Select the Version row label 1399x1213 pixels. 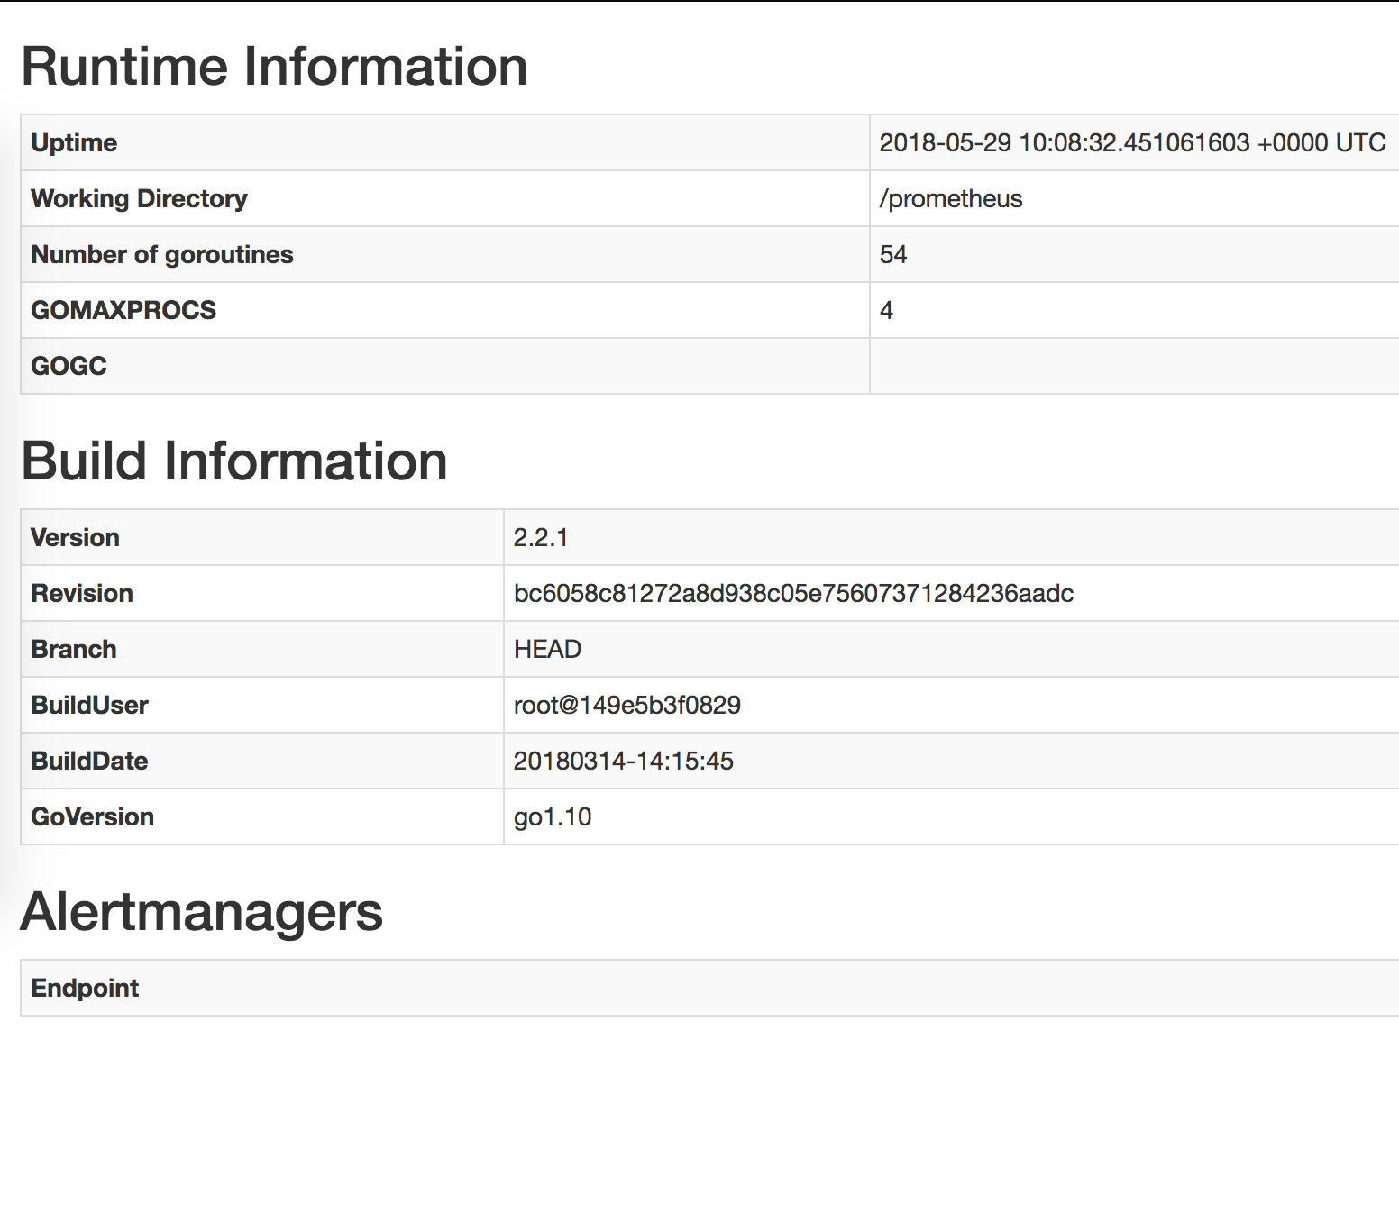76,537
